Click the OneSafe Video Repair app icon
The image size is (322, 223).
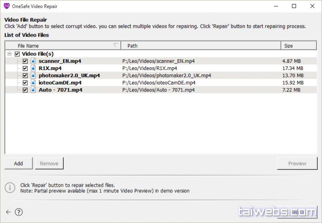(6, 6)
